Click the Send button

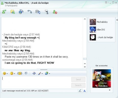point(78,79)
